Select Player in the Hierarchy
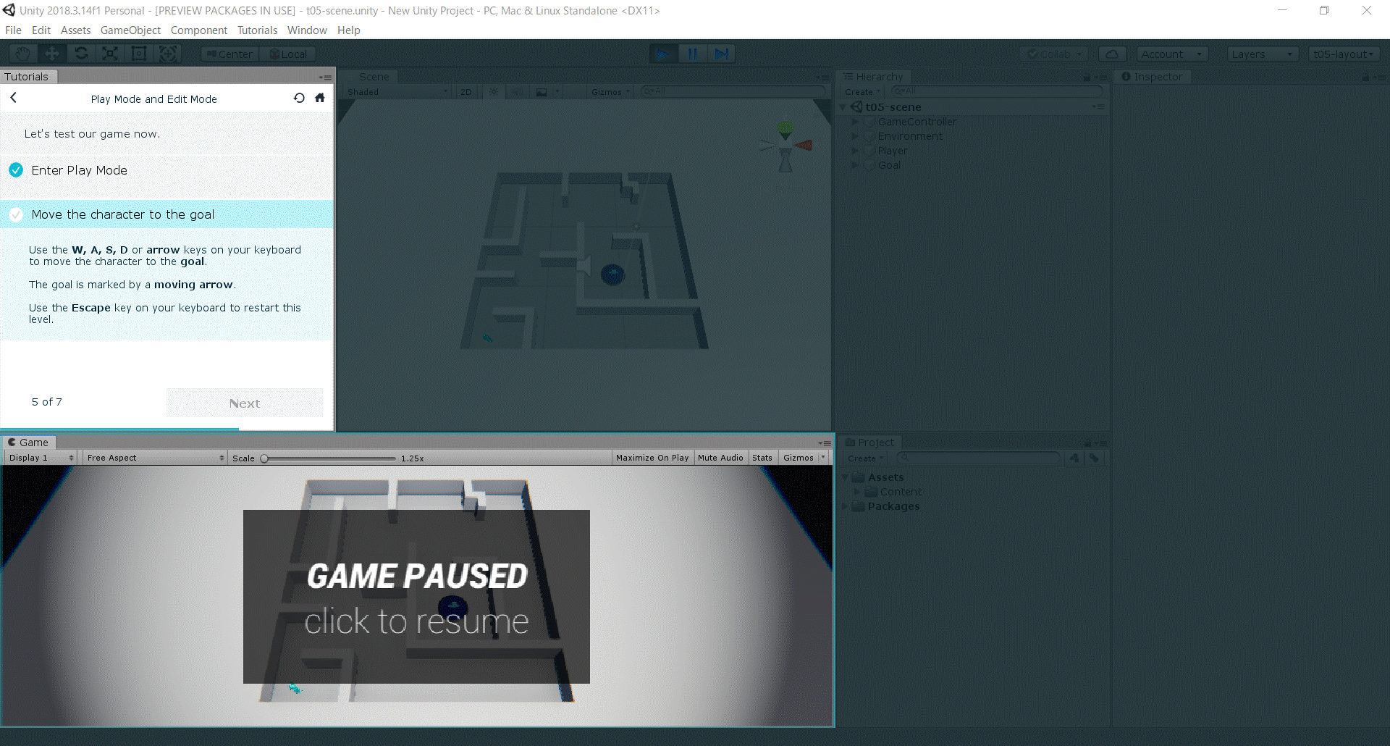This screenshot has height=746, width=1390. coord(893,151)
